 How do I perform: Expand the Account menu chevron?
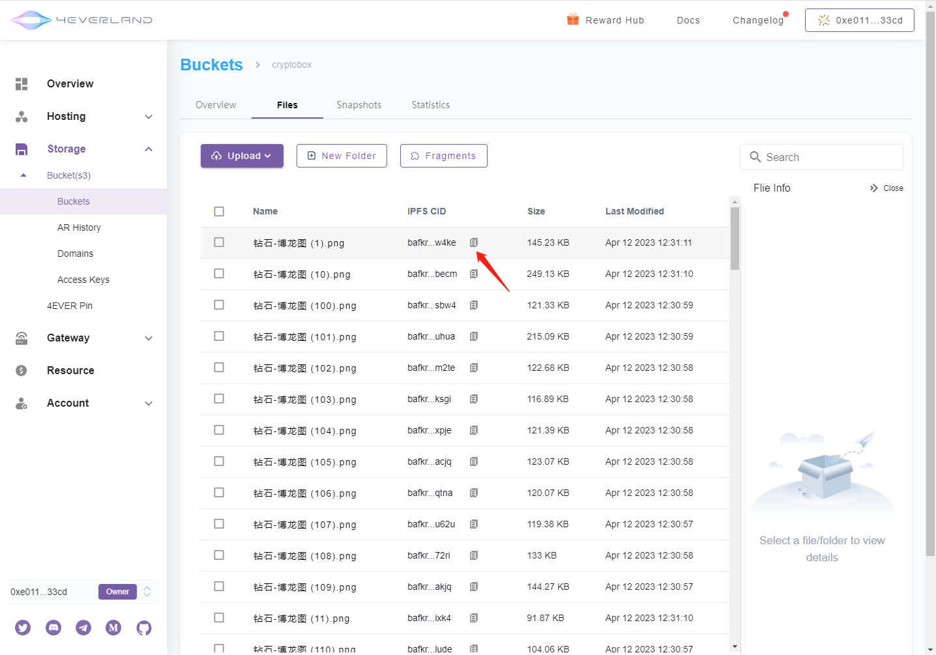click(149, 403)
